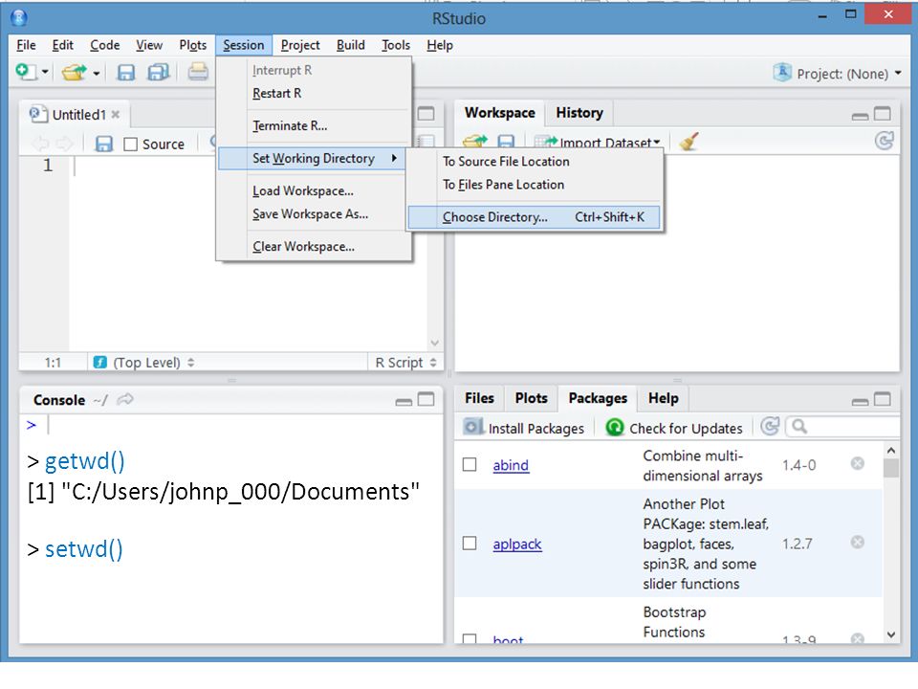Image resolution: width=918 pixels, height=689 pixels.
Task: Maximize the Console pane
Action: 426,400
